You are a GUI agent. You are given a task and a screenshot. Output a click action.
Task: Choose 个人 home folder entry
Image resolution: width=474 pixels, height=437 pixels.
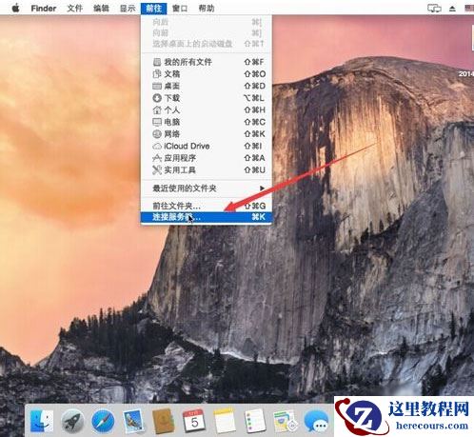pos(207,110)
